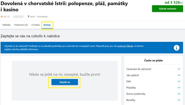Screen dimensions: 185x105
Task: Click the info icon in blue banner
Action: pos(176,48)
